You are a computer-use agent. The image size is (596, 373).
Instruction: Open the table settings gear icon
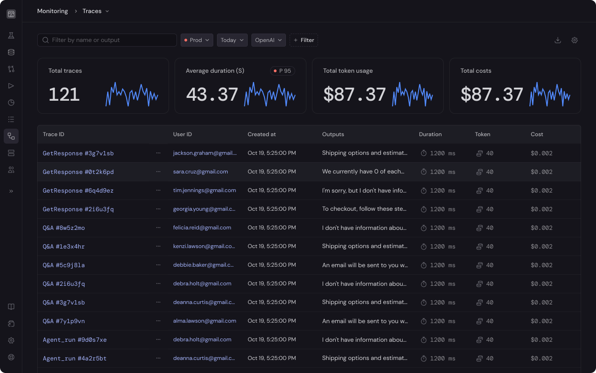click(x=575, y=40)
